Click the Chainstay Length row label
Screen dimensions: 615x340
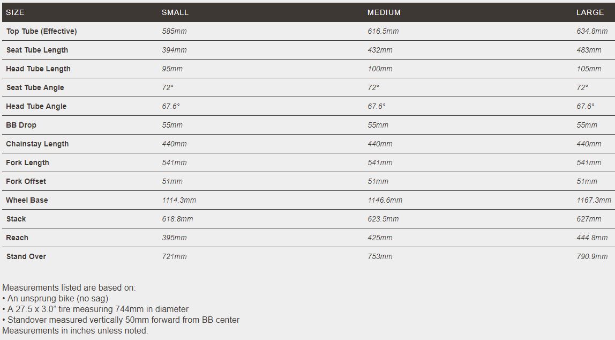[x=37, y=144]
